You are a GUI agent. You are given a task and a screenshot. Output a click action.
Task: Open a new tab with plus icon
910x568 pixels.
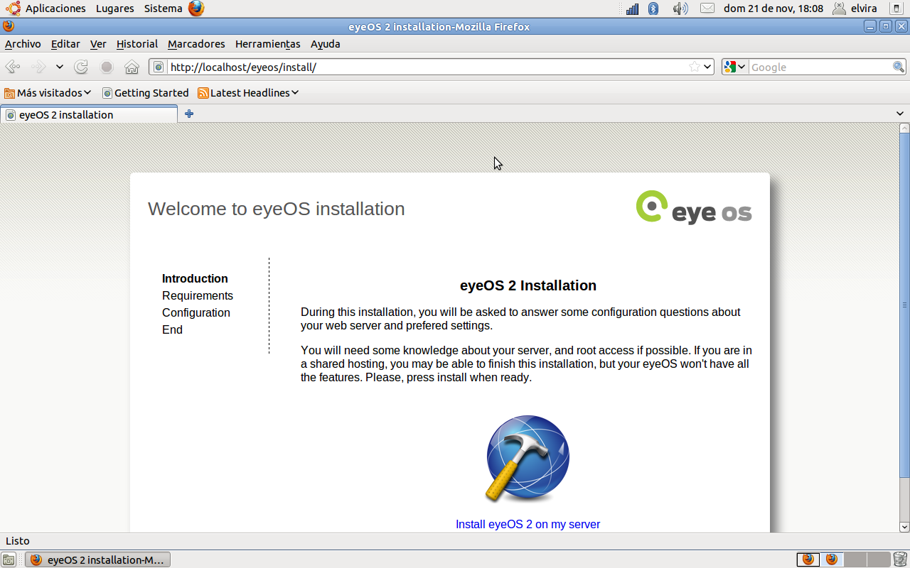point(189,114)
